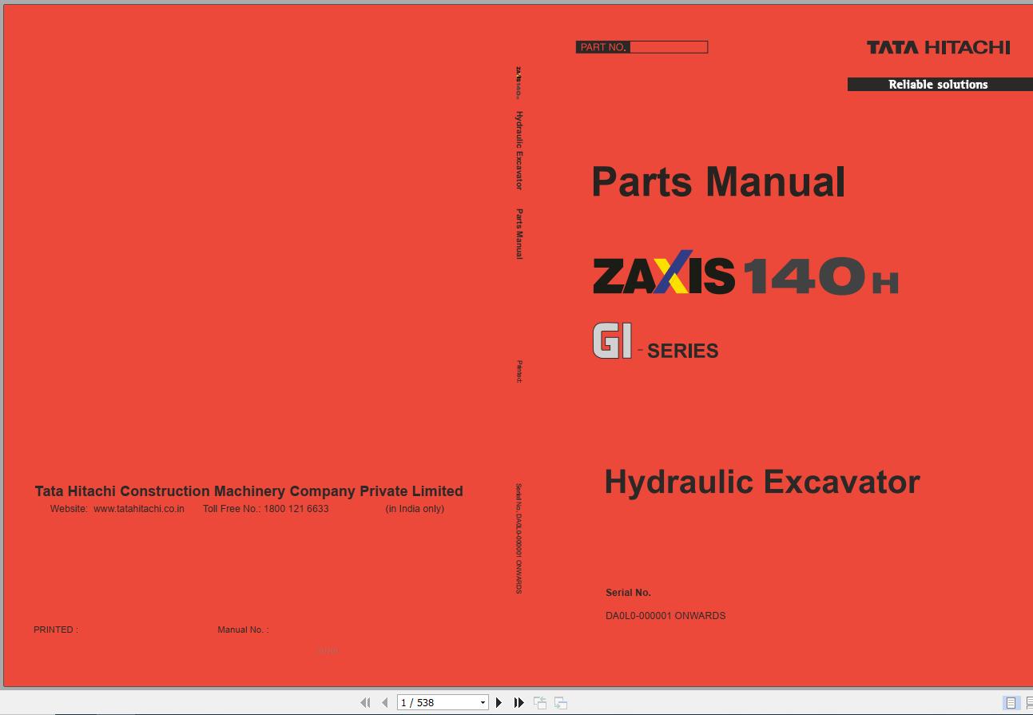
Task: Click the Toll Free No. 1800 121 6633
Action: click(265, 509)
